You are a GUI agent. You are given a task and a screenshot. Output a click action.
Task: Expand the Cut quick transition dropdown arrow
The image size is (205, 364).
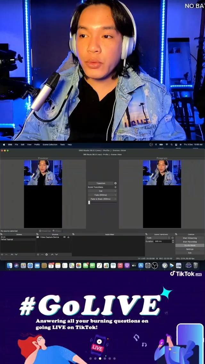click(115, 191)
